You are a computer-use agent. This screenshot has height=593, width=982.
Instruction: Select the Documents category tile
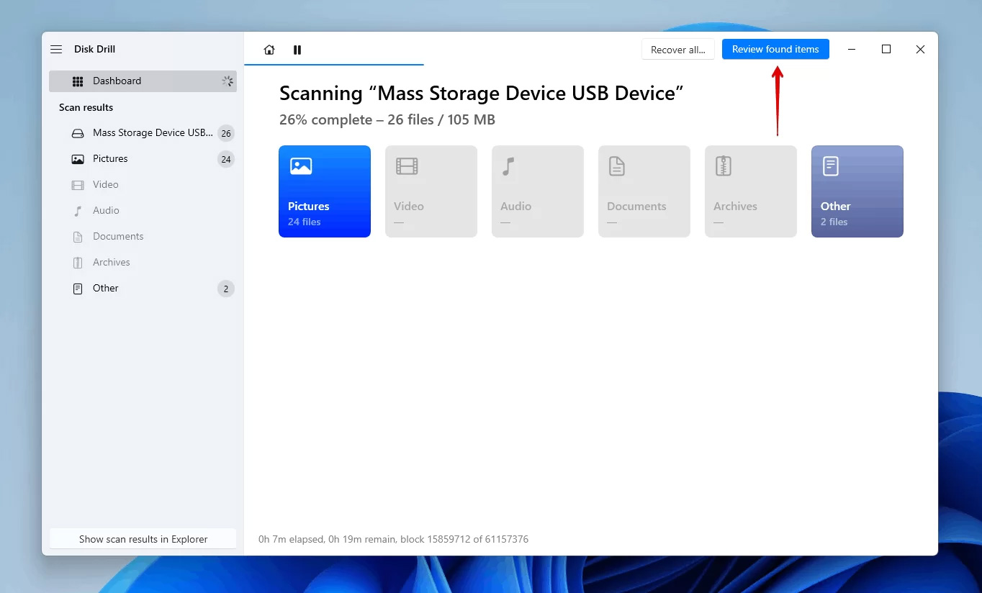point(644,191)
